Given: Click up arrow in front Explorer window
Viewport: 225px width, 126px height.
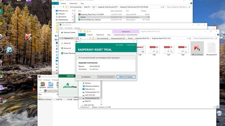Looking at the screenshot, I should tap(90, 38).
